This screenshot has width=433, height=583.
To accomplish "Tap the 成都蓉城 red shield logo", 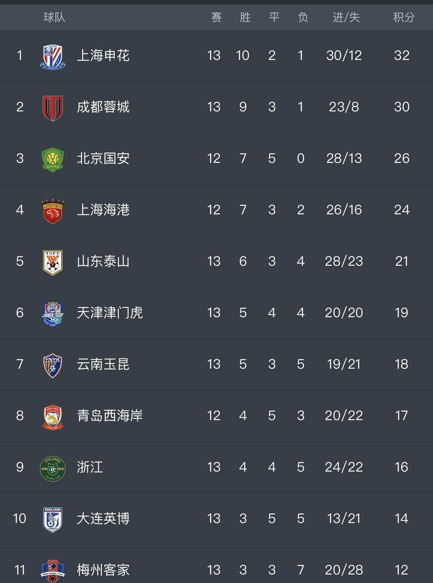I will coord(53,108).
